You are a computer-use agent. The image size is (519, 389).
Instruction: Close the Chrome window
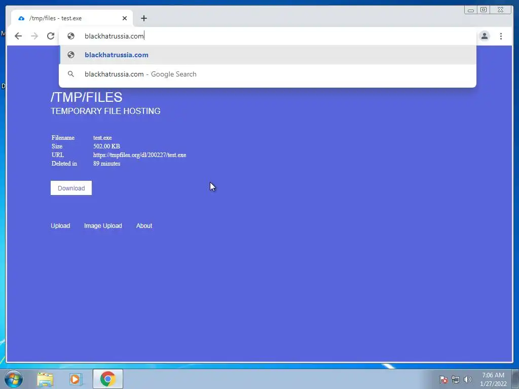(501, 10)
